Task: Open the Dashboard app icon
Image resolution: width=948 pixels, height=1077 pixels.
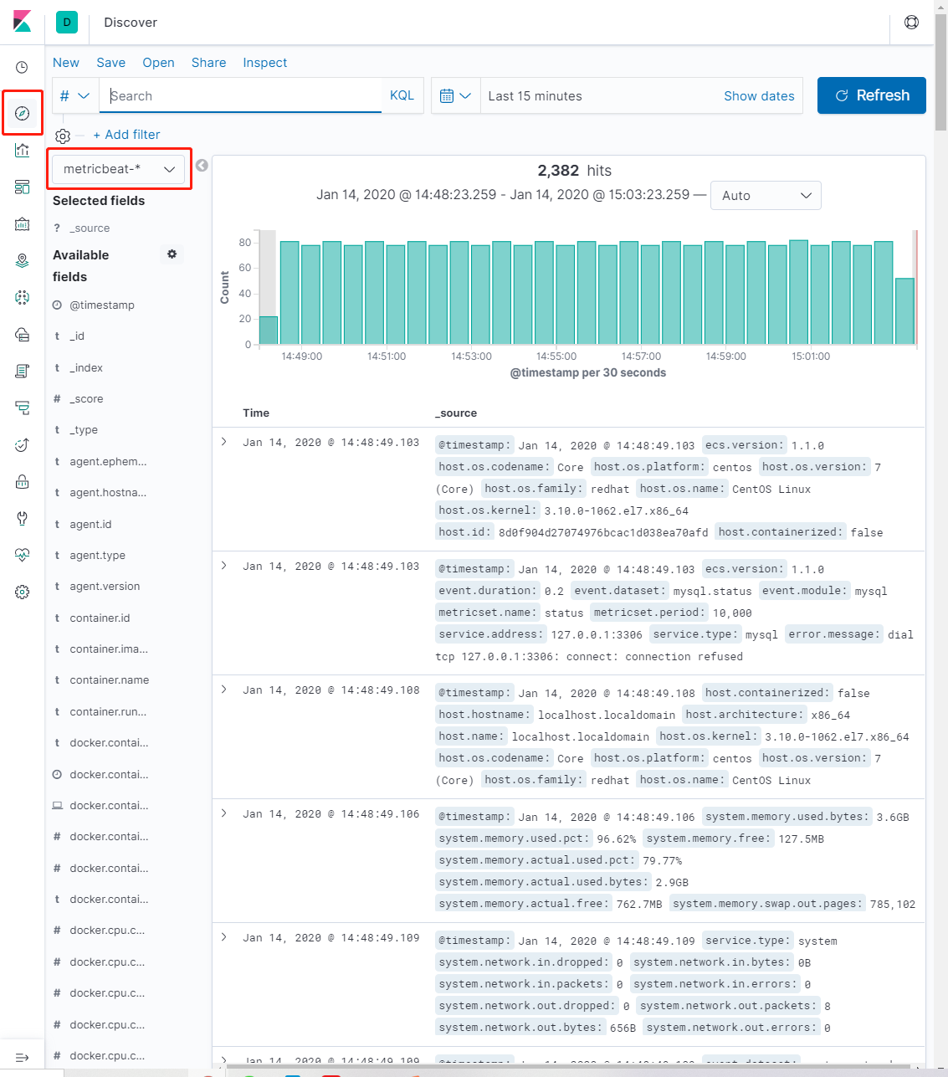Action: tap(22, 187)
